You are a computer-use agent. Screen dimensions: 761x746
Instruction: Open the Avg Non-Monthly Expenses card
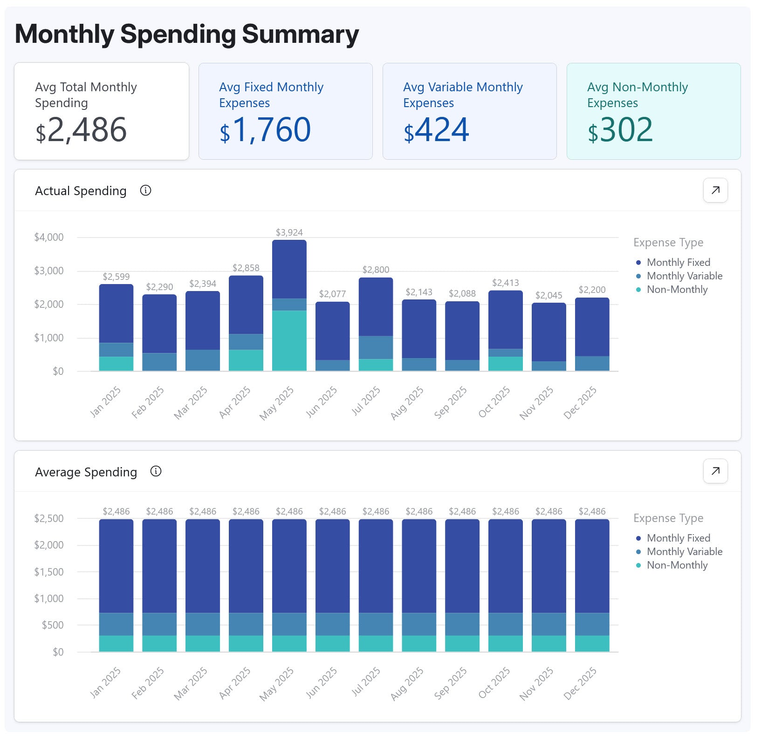click(653, 111)
